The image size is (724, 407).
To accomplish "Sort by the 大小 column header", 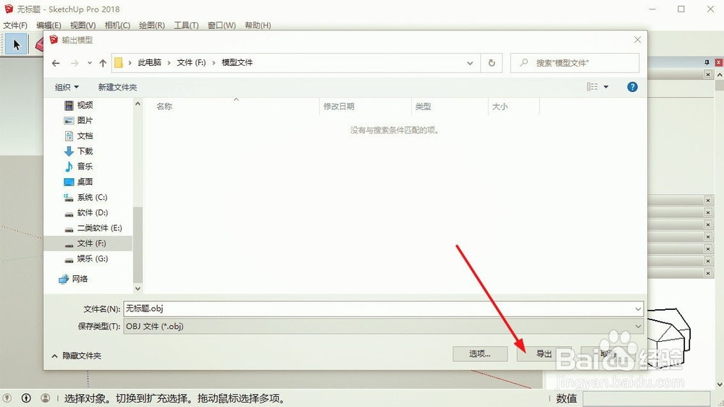I will [x=500, y=106].
